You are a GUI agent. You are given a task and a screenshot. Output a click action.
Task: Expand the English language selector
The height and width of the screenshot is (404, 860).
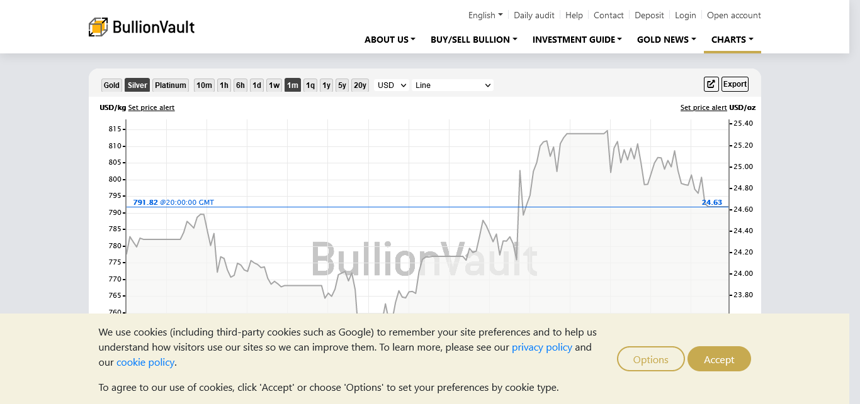pos(485,15)
